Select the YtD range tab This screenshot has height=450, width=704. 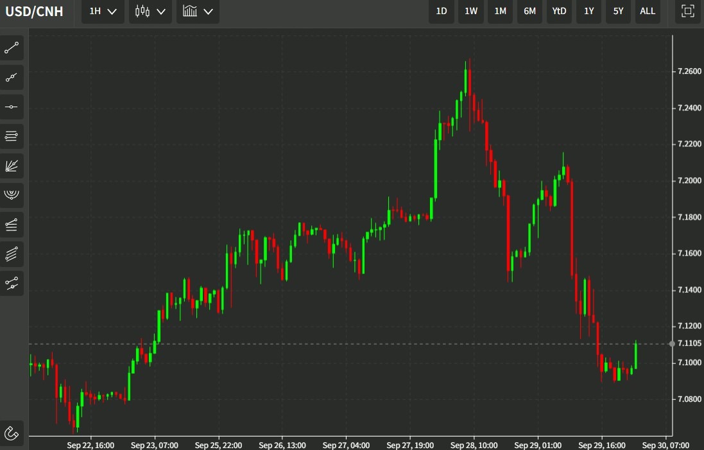pyautogui.click(x=558, y=11)
